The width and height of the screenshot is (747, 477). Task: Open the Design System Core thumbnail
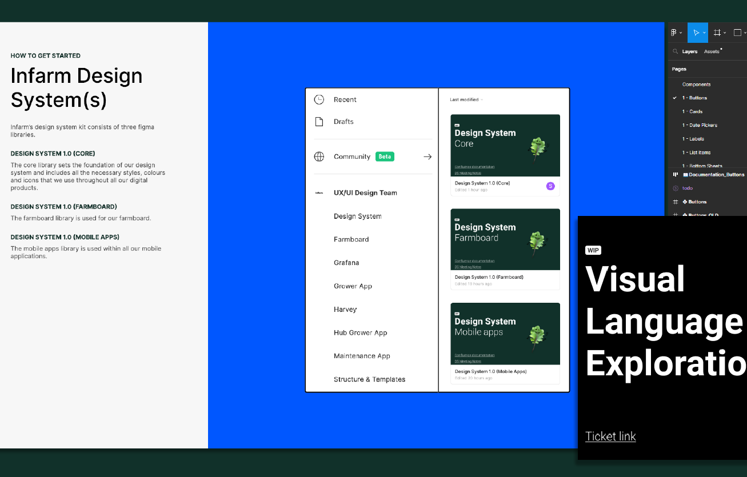click(505, 145)
